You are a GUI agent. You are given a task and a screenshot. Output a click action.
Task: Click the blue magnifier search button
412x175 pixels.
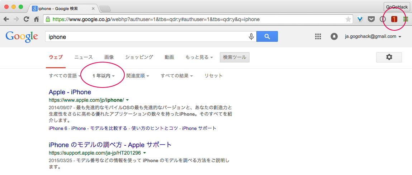point(267,37)
